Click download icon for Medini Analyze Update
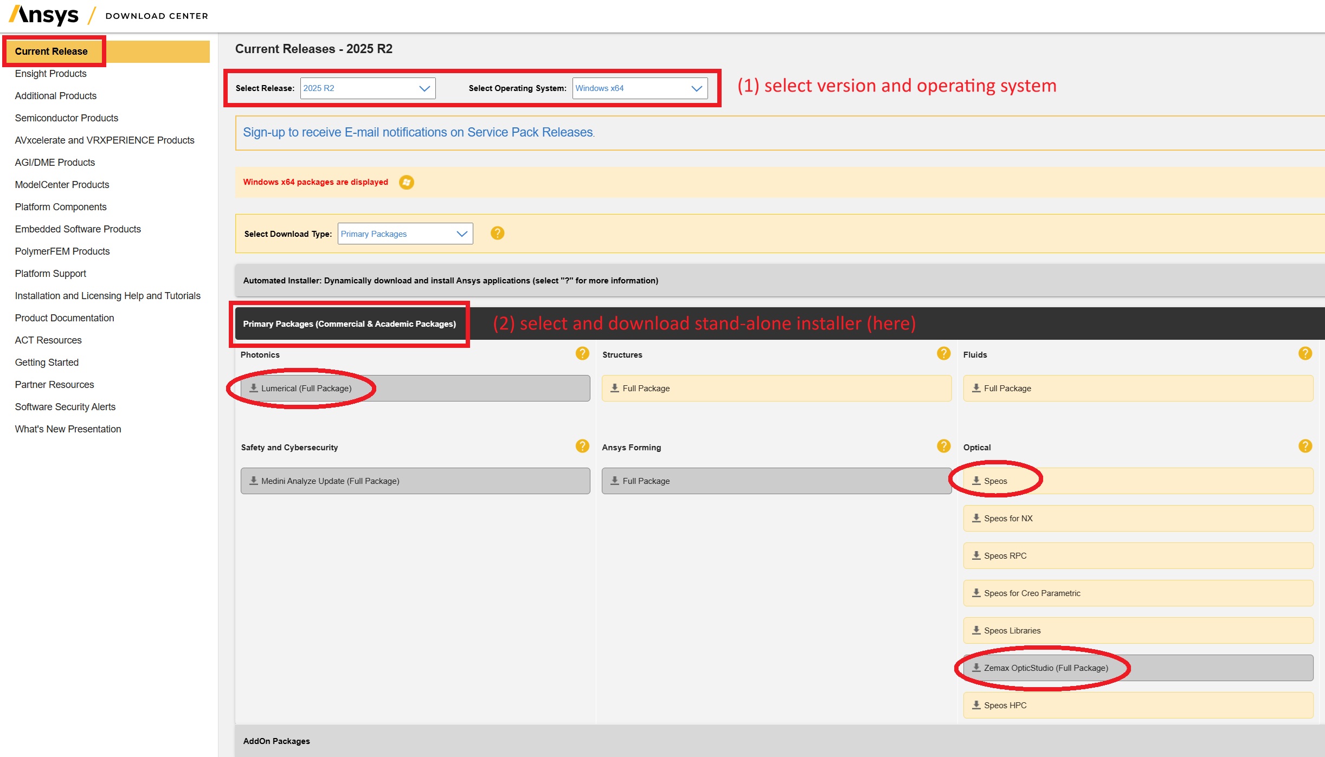 click(x=253, y=481)
